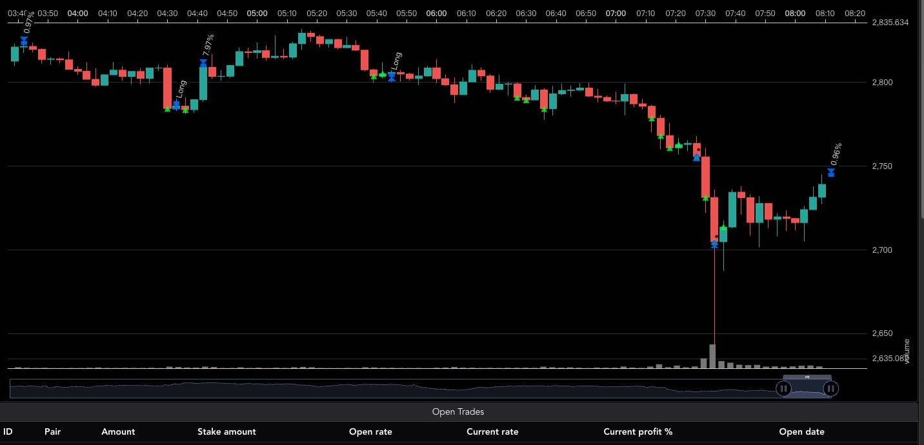The width and height of the screenshot is (924, 445).
Task: Click the tallest volume bar
Action: coord(712,356)
